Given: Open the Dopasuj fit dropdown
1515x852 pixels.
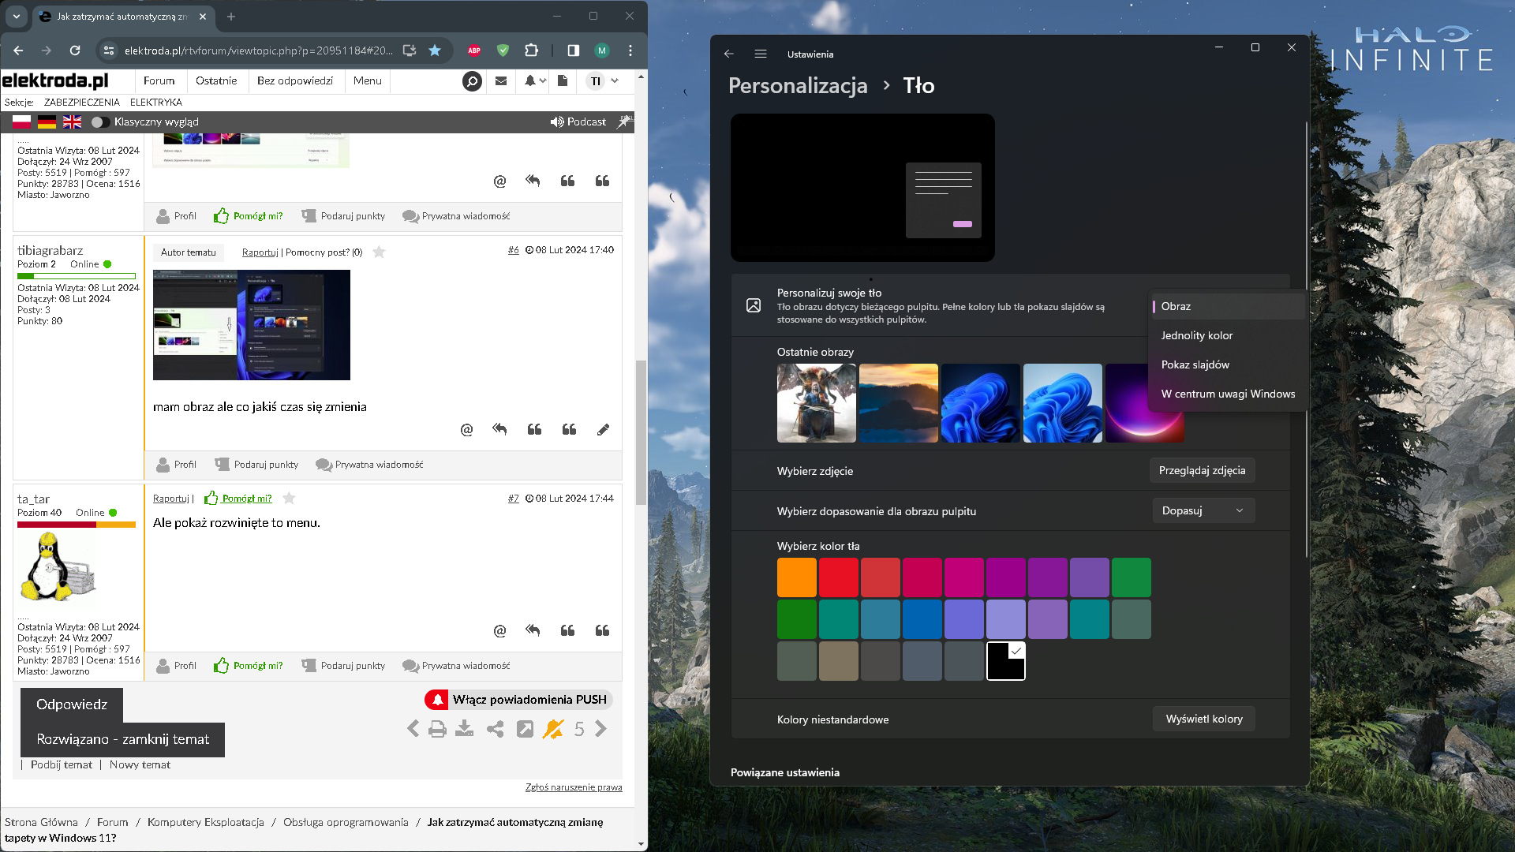Looking at the screenshot, I should pos(1203,510).
